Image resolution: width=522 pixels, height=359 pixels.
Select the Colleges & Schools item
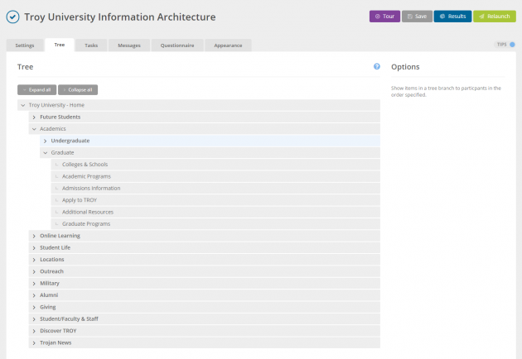tap(215, 165)
